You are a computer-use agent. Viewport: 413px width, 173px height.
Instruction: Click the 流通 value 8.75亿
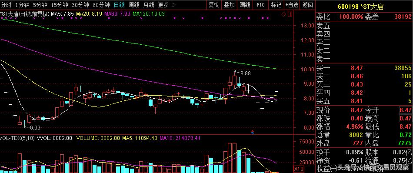[403, 160]
